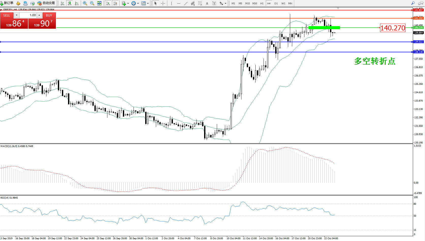
Task: Tile chart windows with grid icon
Action: (x=99, y=3)
